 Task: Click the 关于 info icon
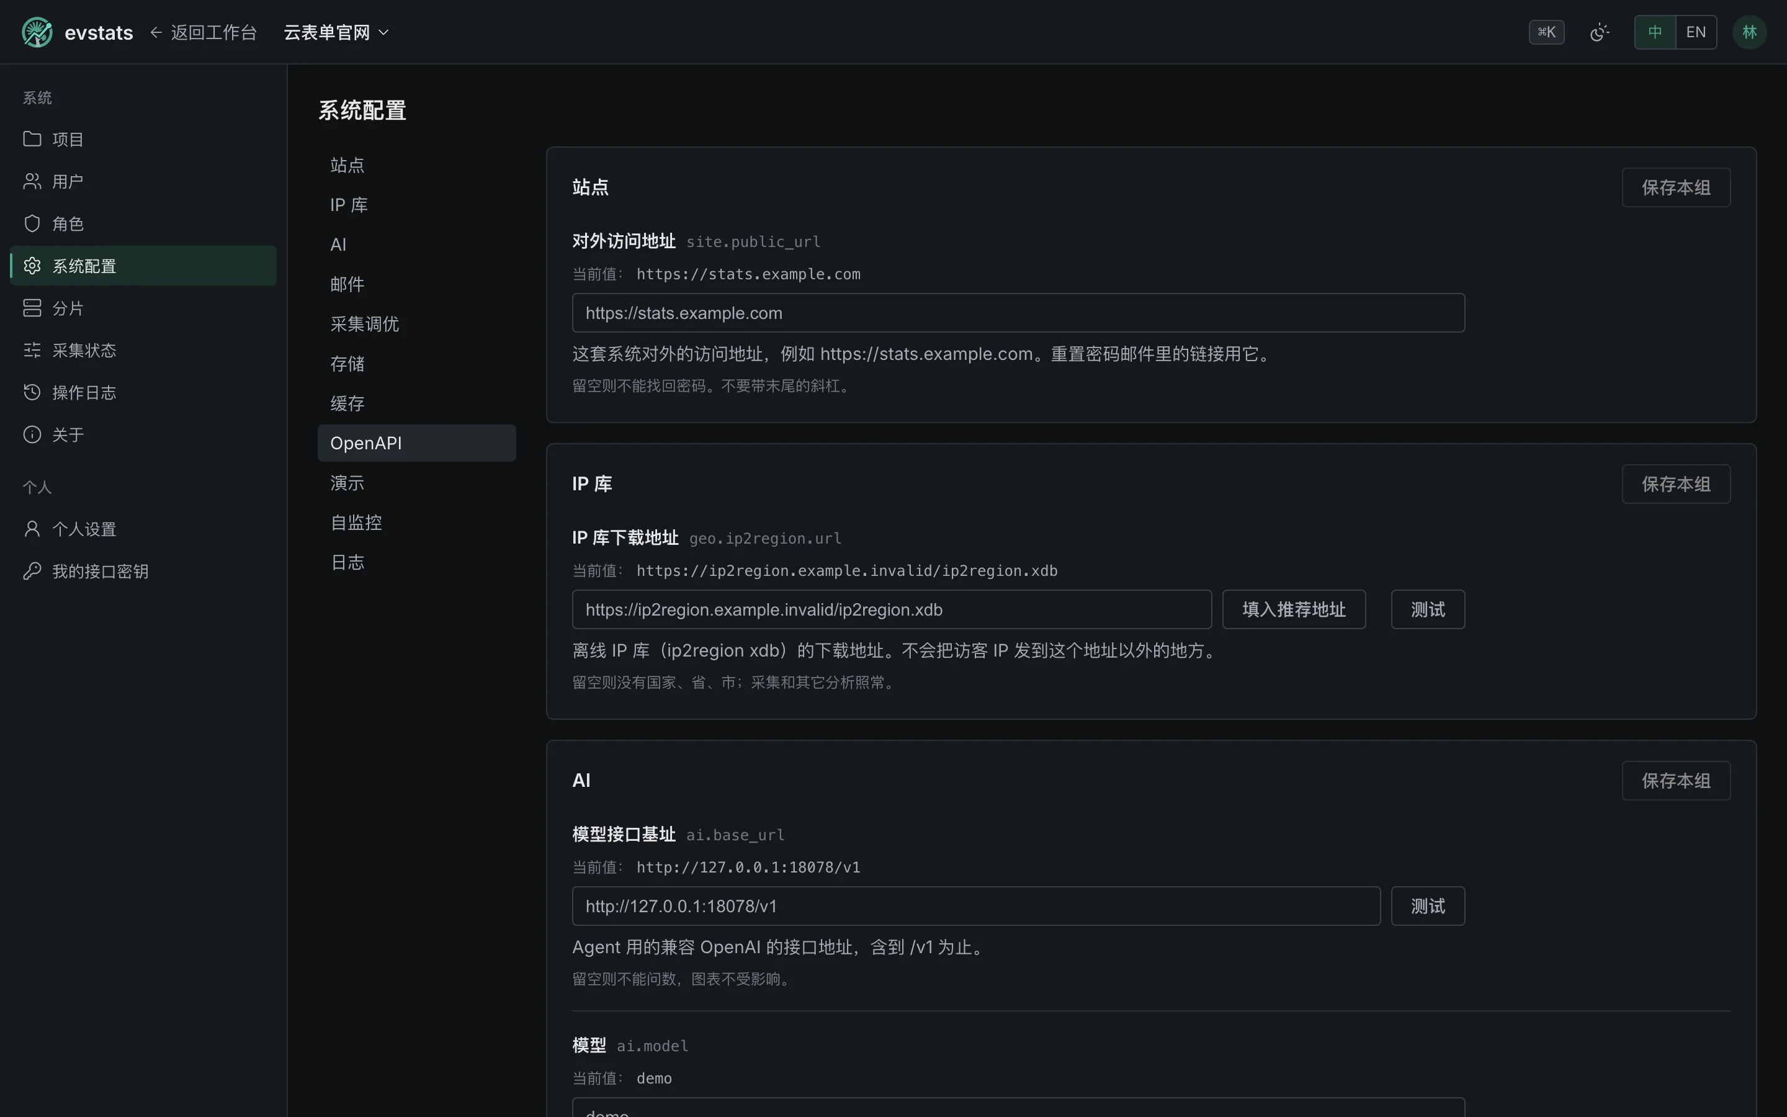tap(32, 434)
